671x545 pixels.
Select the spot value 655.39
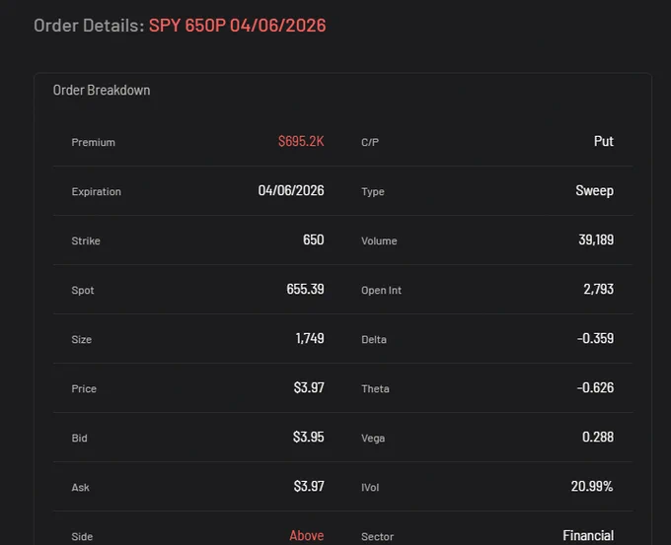click(305, 289)
